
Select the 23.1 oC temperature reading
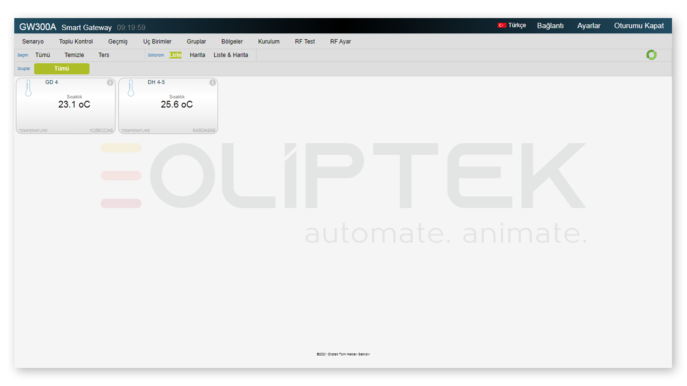[x=74, y=105]
